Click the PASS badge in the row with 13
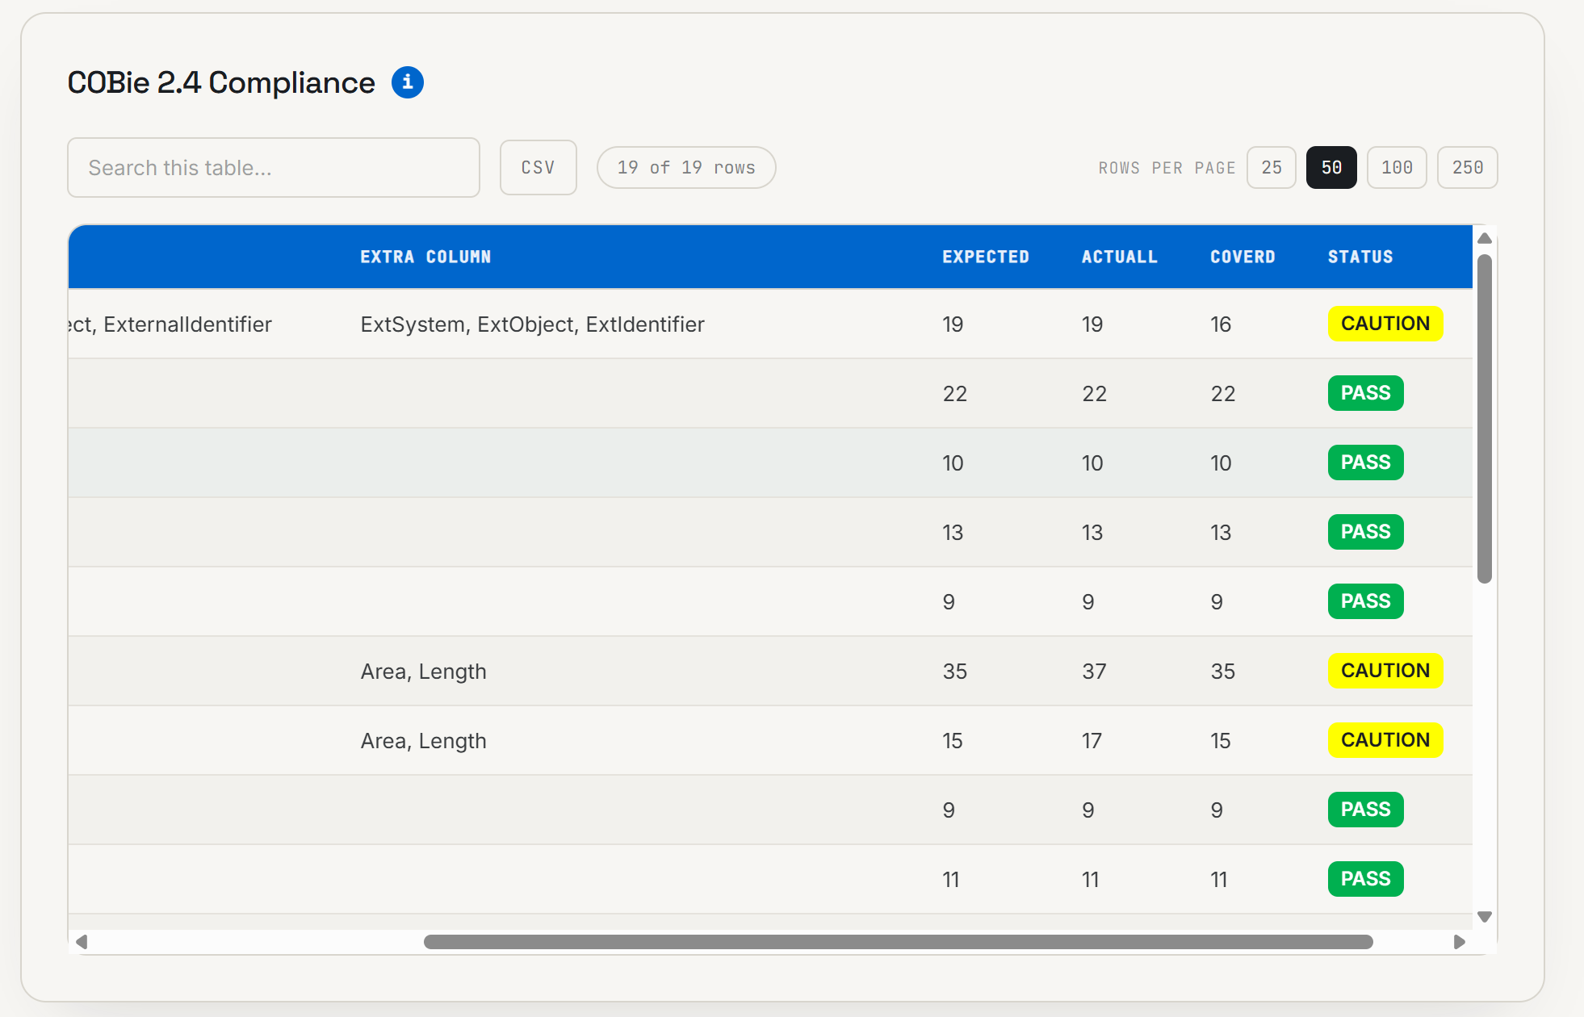Viewport: 1584px width, 1017px height. [1366, 532]
